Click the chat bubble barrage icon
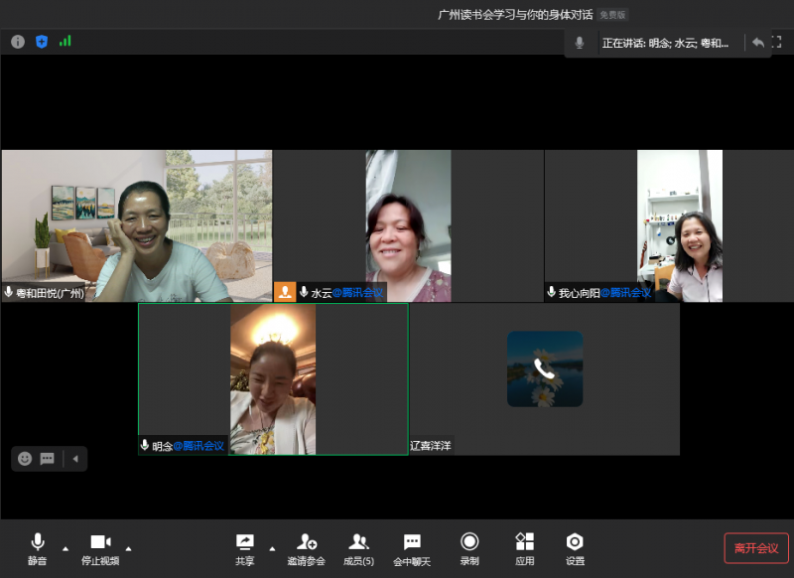This screenshot has width=794, height=578. (x=47, y=459)
